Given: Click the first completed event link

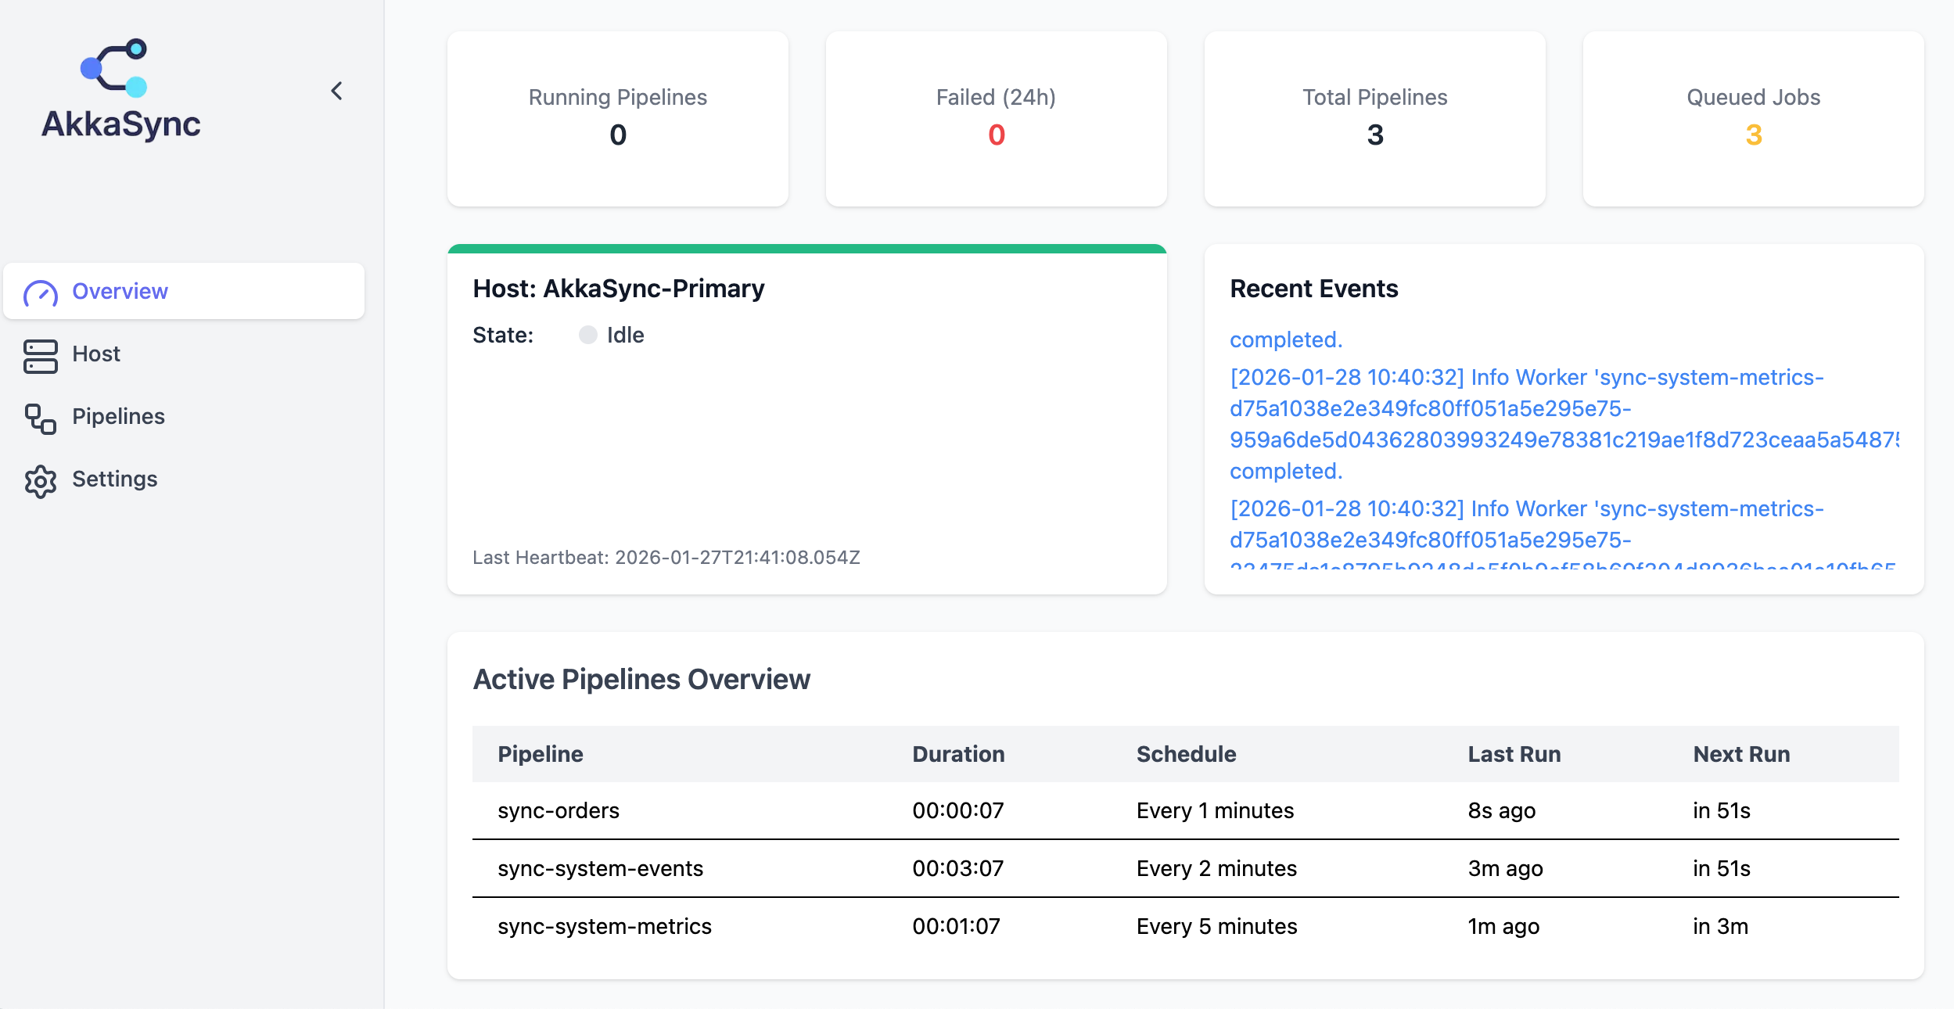Looking at the screenshot, I should pyautogui.click(x=1285, y=339).
